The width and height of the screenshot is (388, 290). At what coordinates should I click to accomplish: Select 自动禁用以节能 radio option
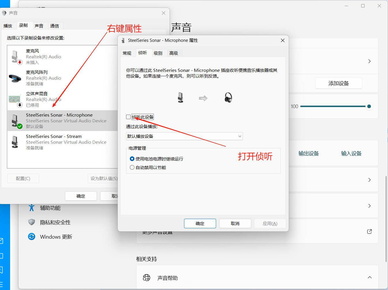pos(132,167)
